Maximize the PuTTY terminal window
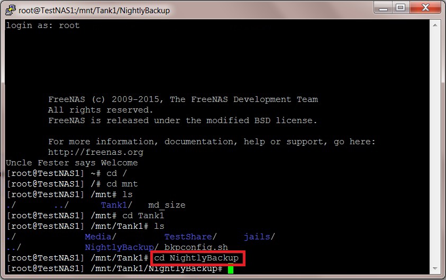Screen dimensions: 446x280 coord(401,8)
